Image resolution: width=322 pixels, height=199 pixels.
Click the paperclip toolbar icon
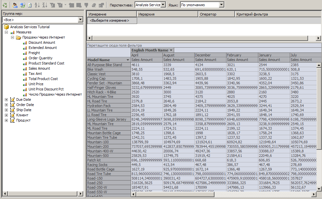click(x=94, y=5)
